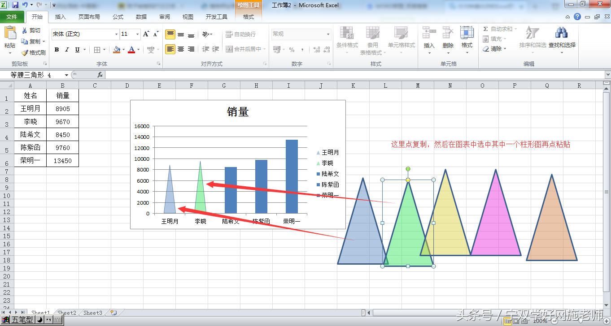Decrease the cell indent
Image resolution: width=611 pixels, height=326 pixels.
[x=205, y=49]
